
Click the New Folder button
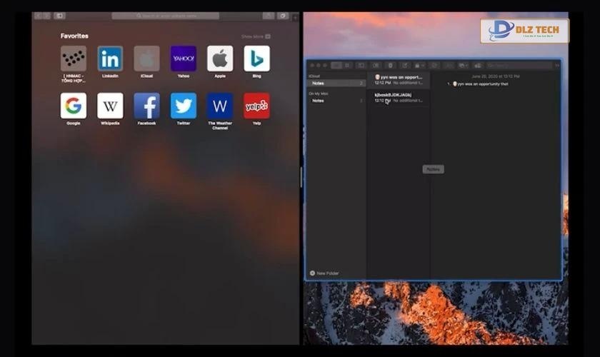coord(324,273)
